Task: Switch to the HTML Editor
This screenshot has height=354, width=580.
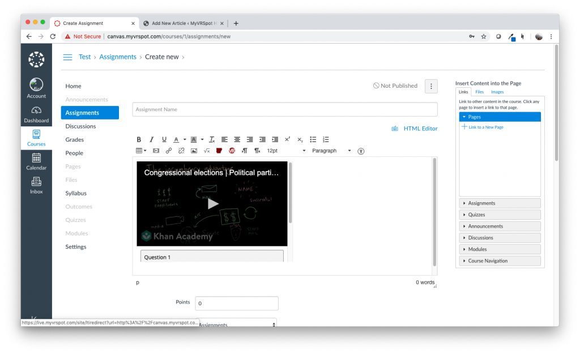Action: pos(420,129)
